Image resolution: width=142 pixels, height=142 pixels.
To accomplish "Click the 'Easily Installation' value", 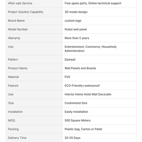I will click(76, 112).
